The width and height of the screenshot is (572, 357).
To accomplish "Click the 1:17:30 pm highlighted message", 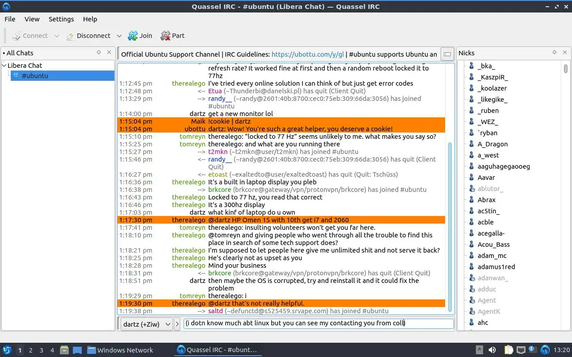I will click(x=282, y=220).
